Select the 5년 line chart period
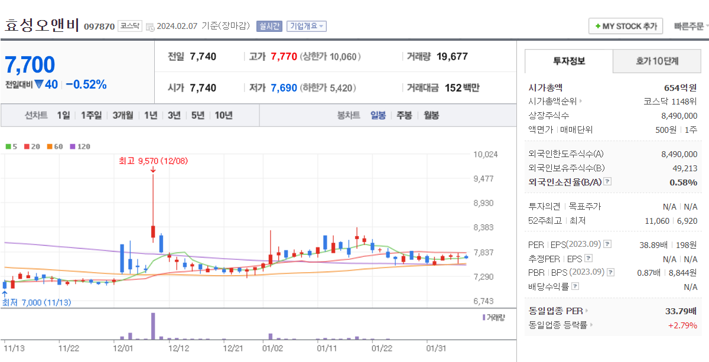Image resolution: width=709 pixels, height=362 pixels. pos(197,115)
